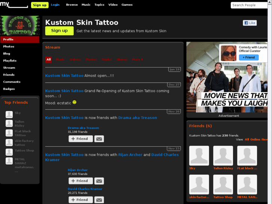Click skin factory tattoo avatar in Top Friends
This screenshot has width=272, height=204.
coord(9,143)
